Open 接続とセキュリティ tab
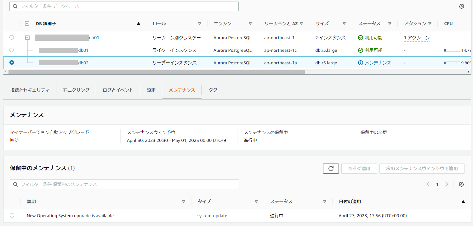Image resolution: width=473 pixels, height=226 pixels. tap(30, 90)
